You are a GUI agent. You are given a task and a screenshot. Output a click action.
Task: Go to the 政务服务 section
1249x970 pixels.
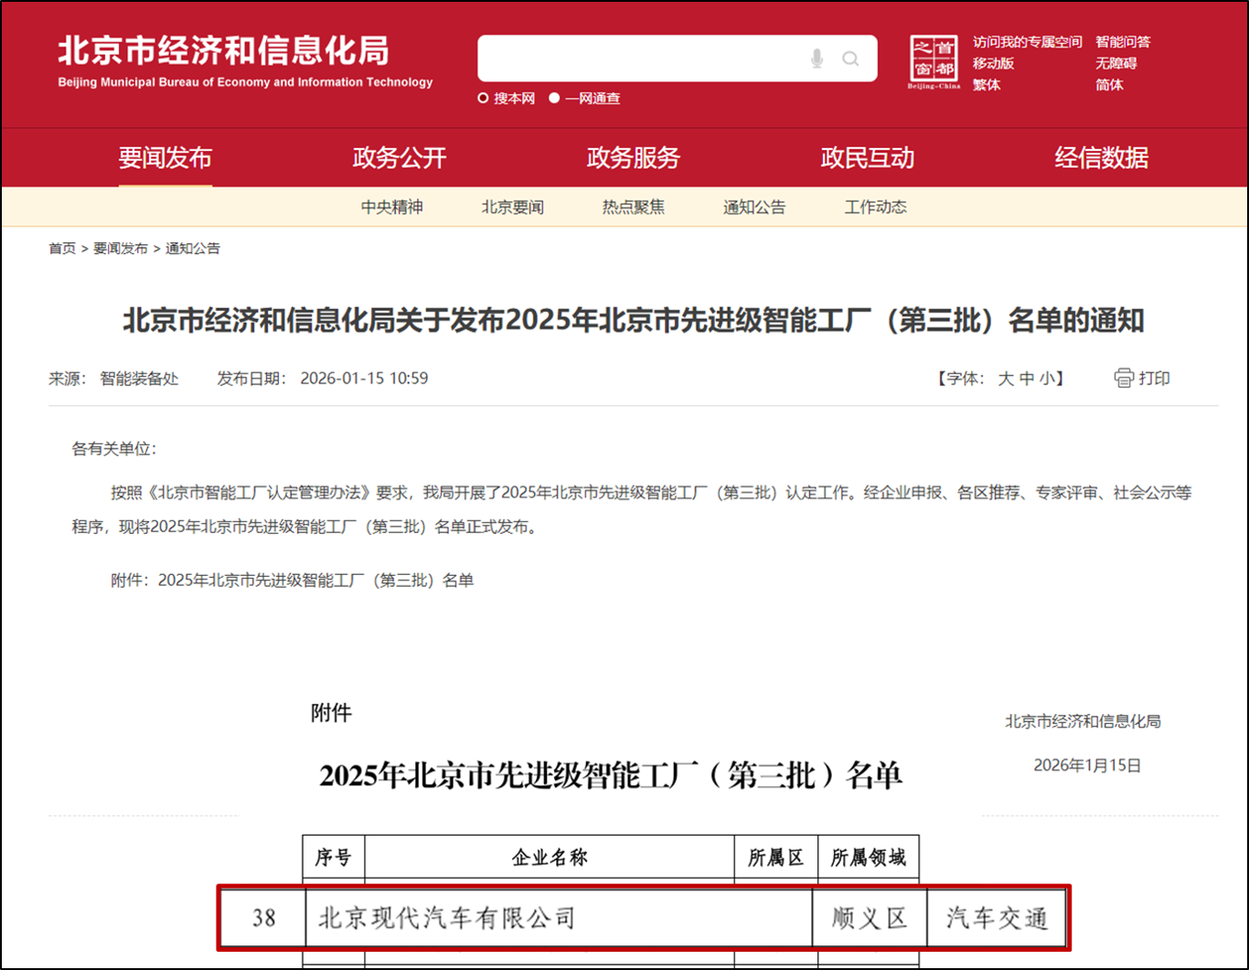point(634,158)
